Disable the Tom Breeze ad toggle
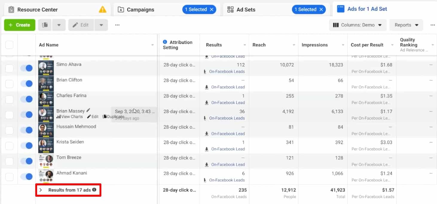The width and height of the screenshot is (437, 204). [27, 161]
